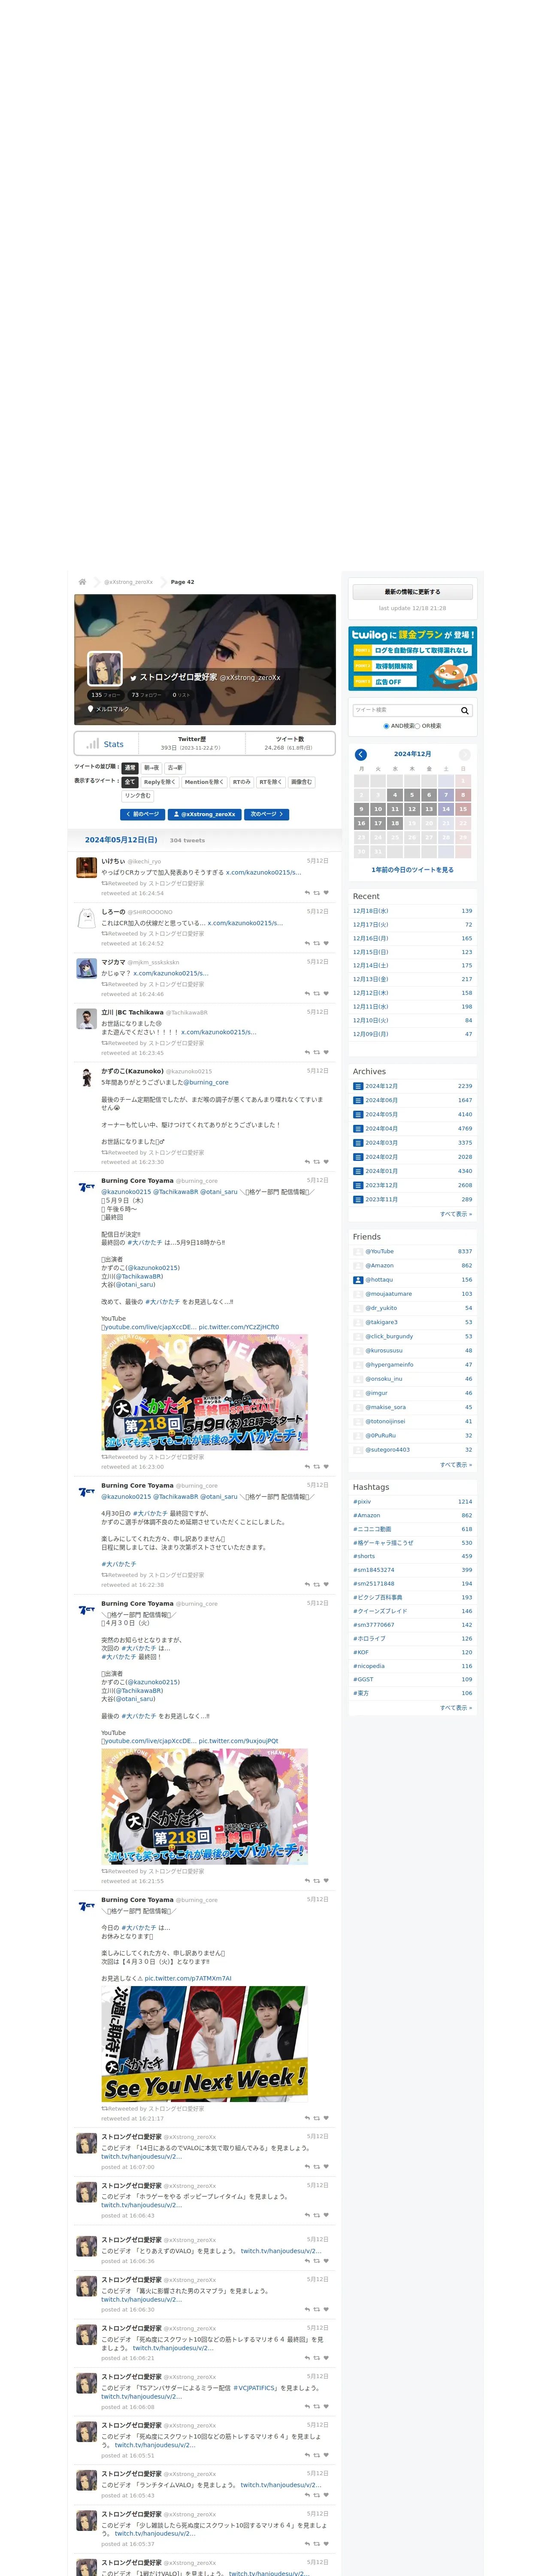Image resolution: width=551 pixels, height=2576 pixels.
Task: Click the retweet icon on しろーの tweet
Action: [x=317, y=943]
